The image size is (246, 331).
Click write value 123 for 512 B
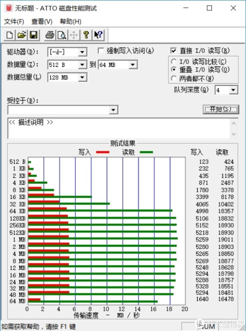click(x=204, y=162)
